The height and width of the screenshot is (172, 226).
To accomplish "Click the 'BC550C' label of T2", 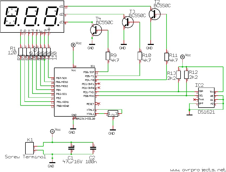I will point(162,6).
